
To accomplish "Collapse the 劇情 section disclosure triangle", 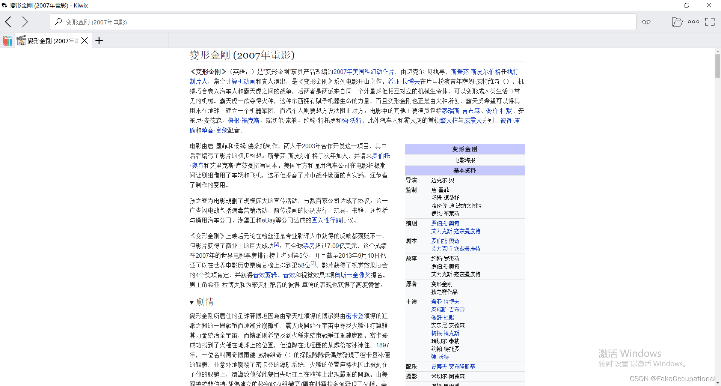I will 192,302.
